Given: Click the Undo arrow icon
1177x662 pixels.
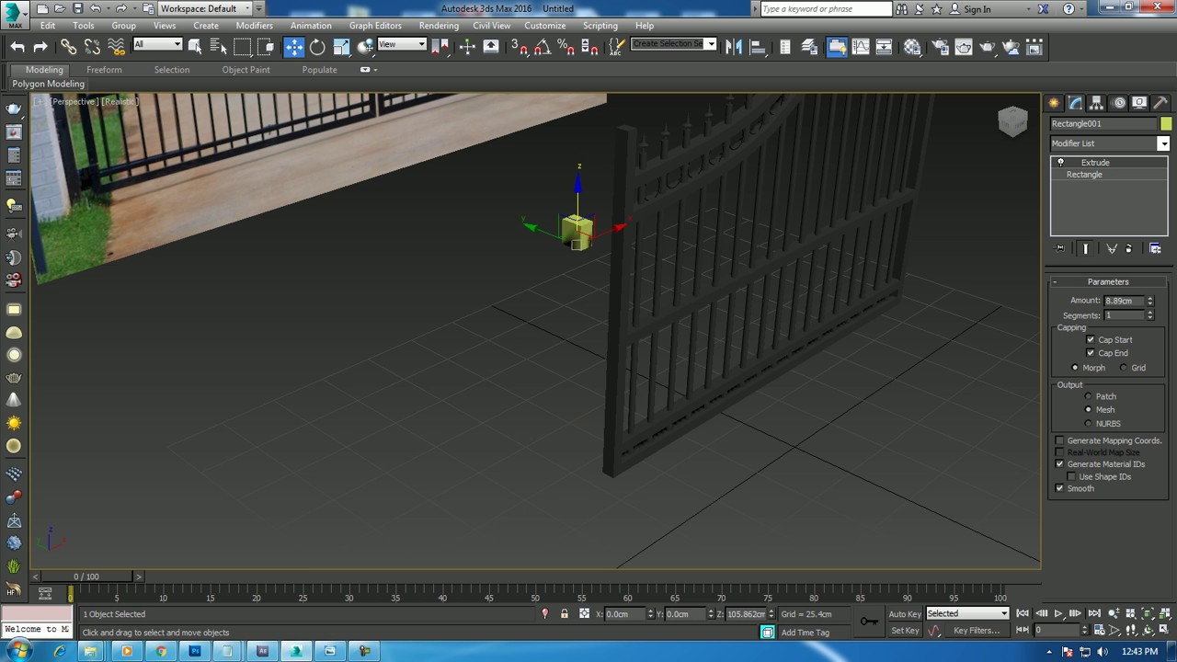Looking at the screenshot, I should point(17,47).
